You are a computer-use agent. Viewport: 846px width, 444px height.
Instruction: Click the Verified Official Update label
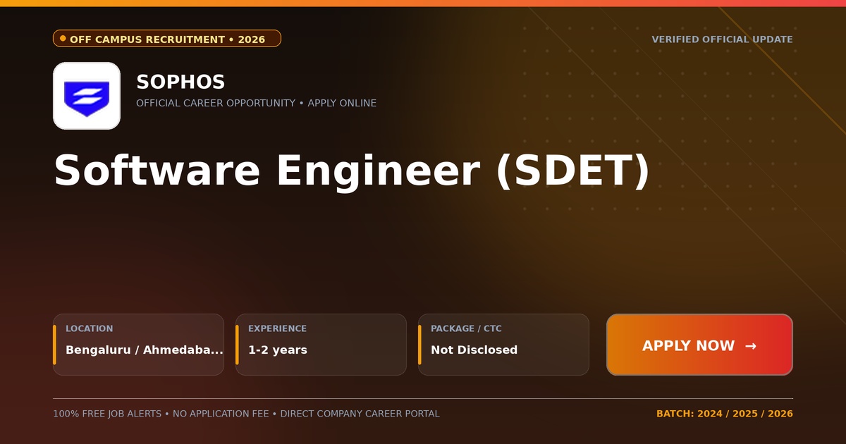(x=722, y=39)
